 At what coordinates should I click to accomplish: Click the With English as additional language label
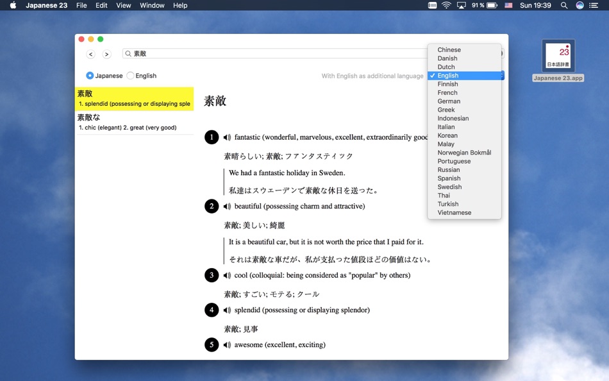(372, 76)
